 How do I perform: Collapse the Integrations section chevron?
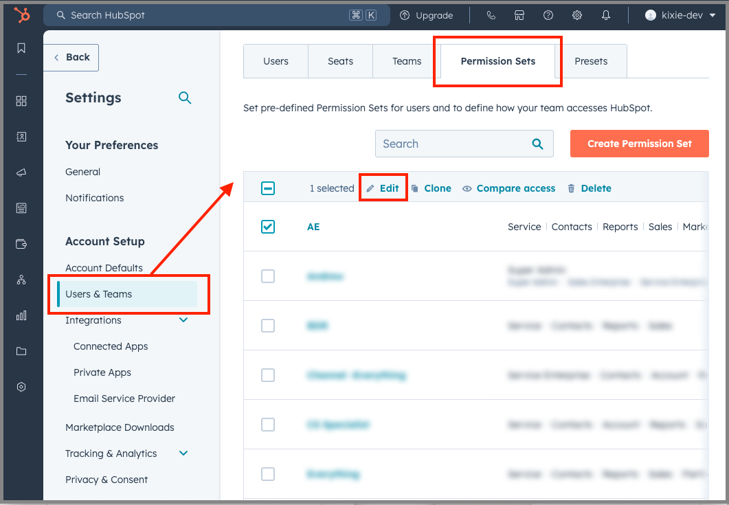tap(183, 320)
